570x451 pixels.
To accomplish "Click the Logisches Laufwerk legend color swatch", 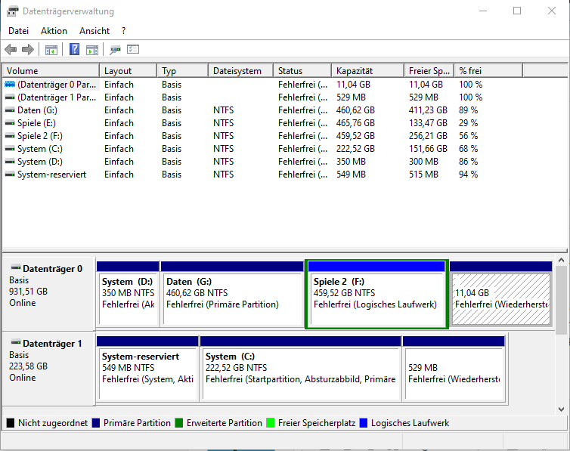I will 364,423.
